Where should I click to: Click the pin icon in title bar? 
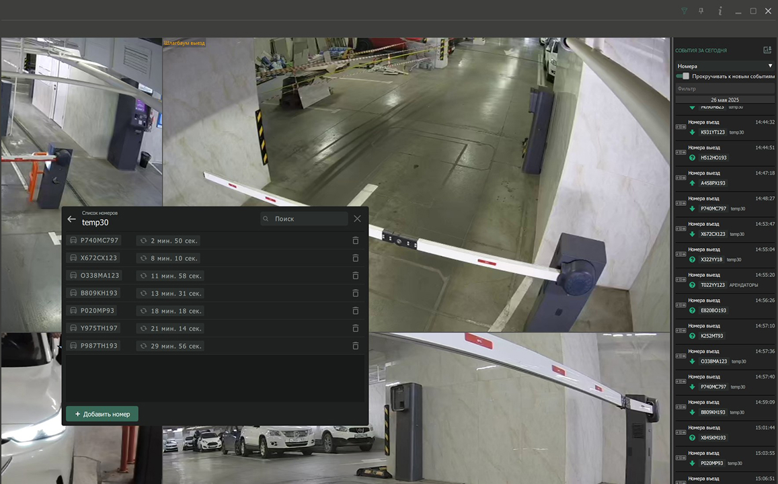tap(701, 11)
